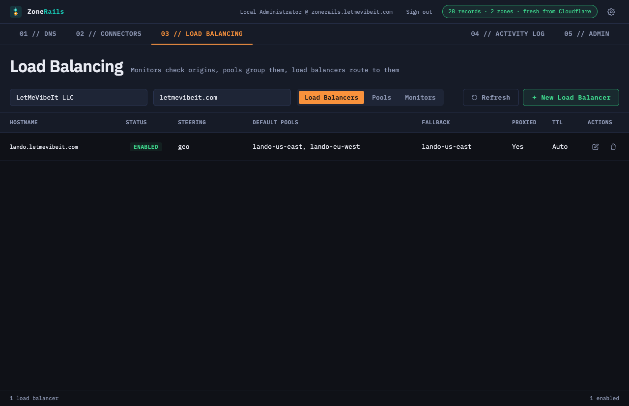
Task: Click the DEFAULT POOLS column header
Action: click(x=275, y=122)
